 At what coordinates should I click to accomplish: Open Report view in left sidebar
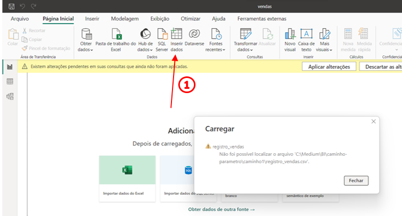(10, 67)
